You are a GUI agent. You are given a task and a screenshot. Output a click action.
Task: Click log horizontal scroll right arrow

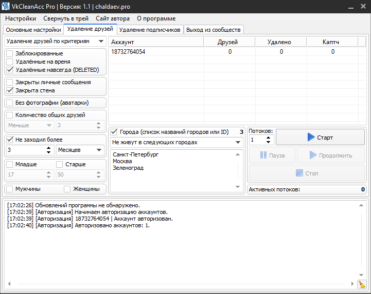(352, 284)
